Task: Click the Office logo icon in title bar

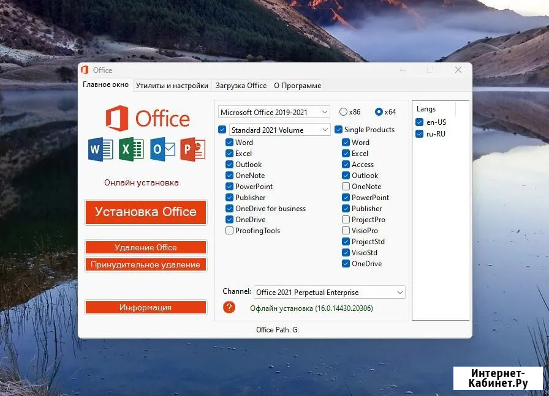Action: click(x=85, y=70)
